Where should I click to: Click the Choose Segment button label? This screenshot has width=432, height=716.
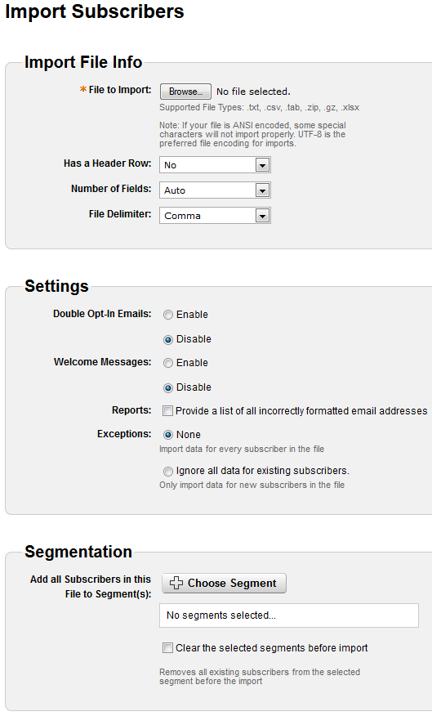coord(232,583)
